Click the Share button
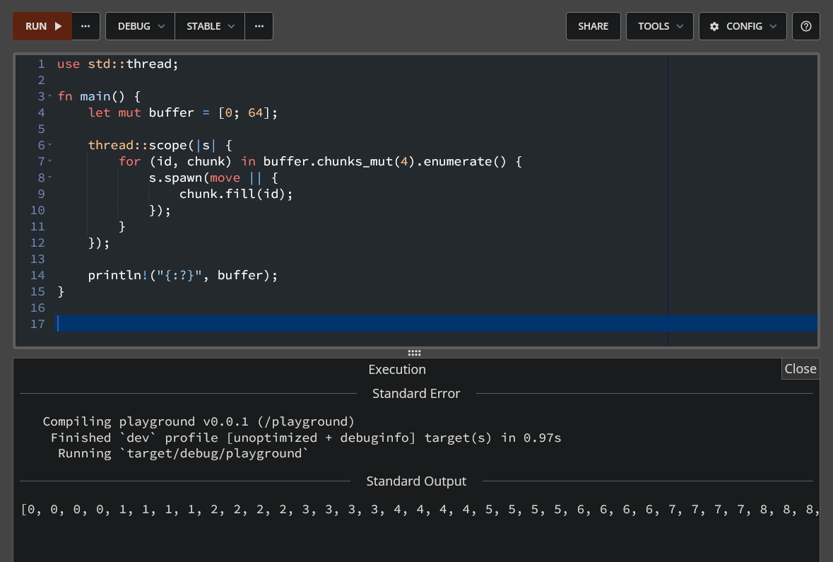Viewport: 833px width, 562px height. 593,26
